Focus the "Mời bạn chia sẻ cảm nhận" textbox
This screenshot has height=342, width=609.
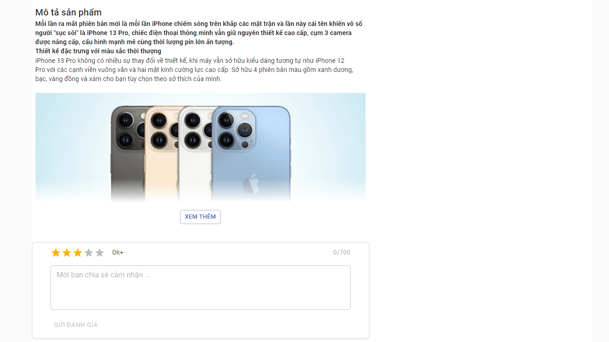click(201, 288)
